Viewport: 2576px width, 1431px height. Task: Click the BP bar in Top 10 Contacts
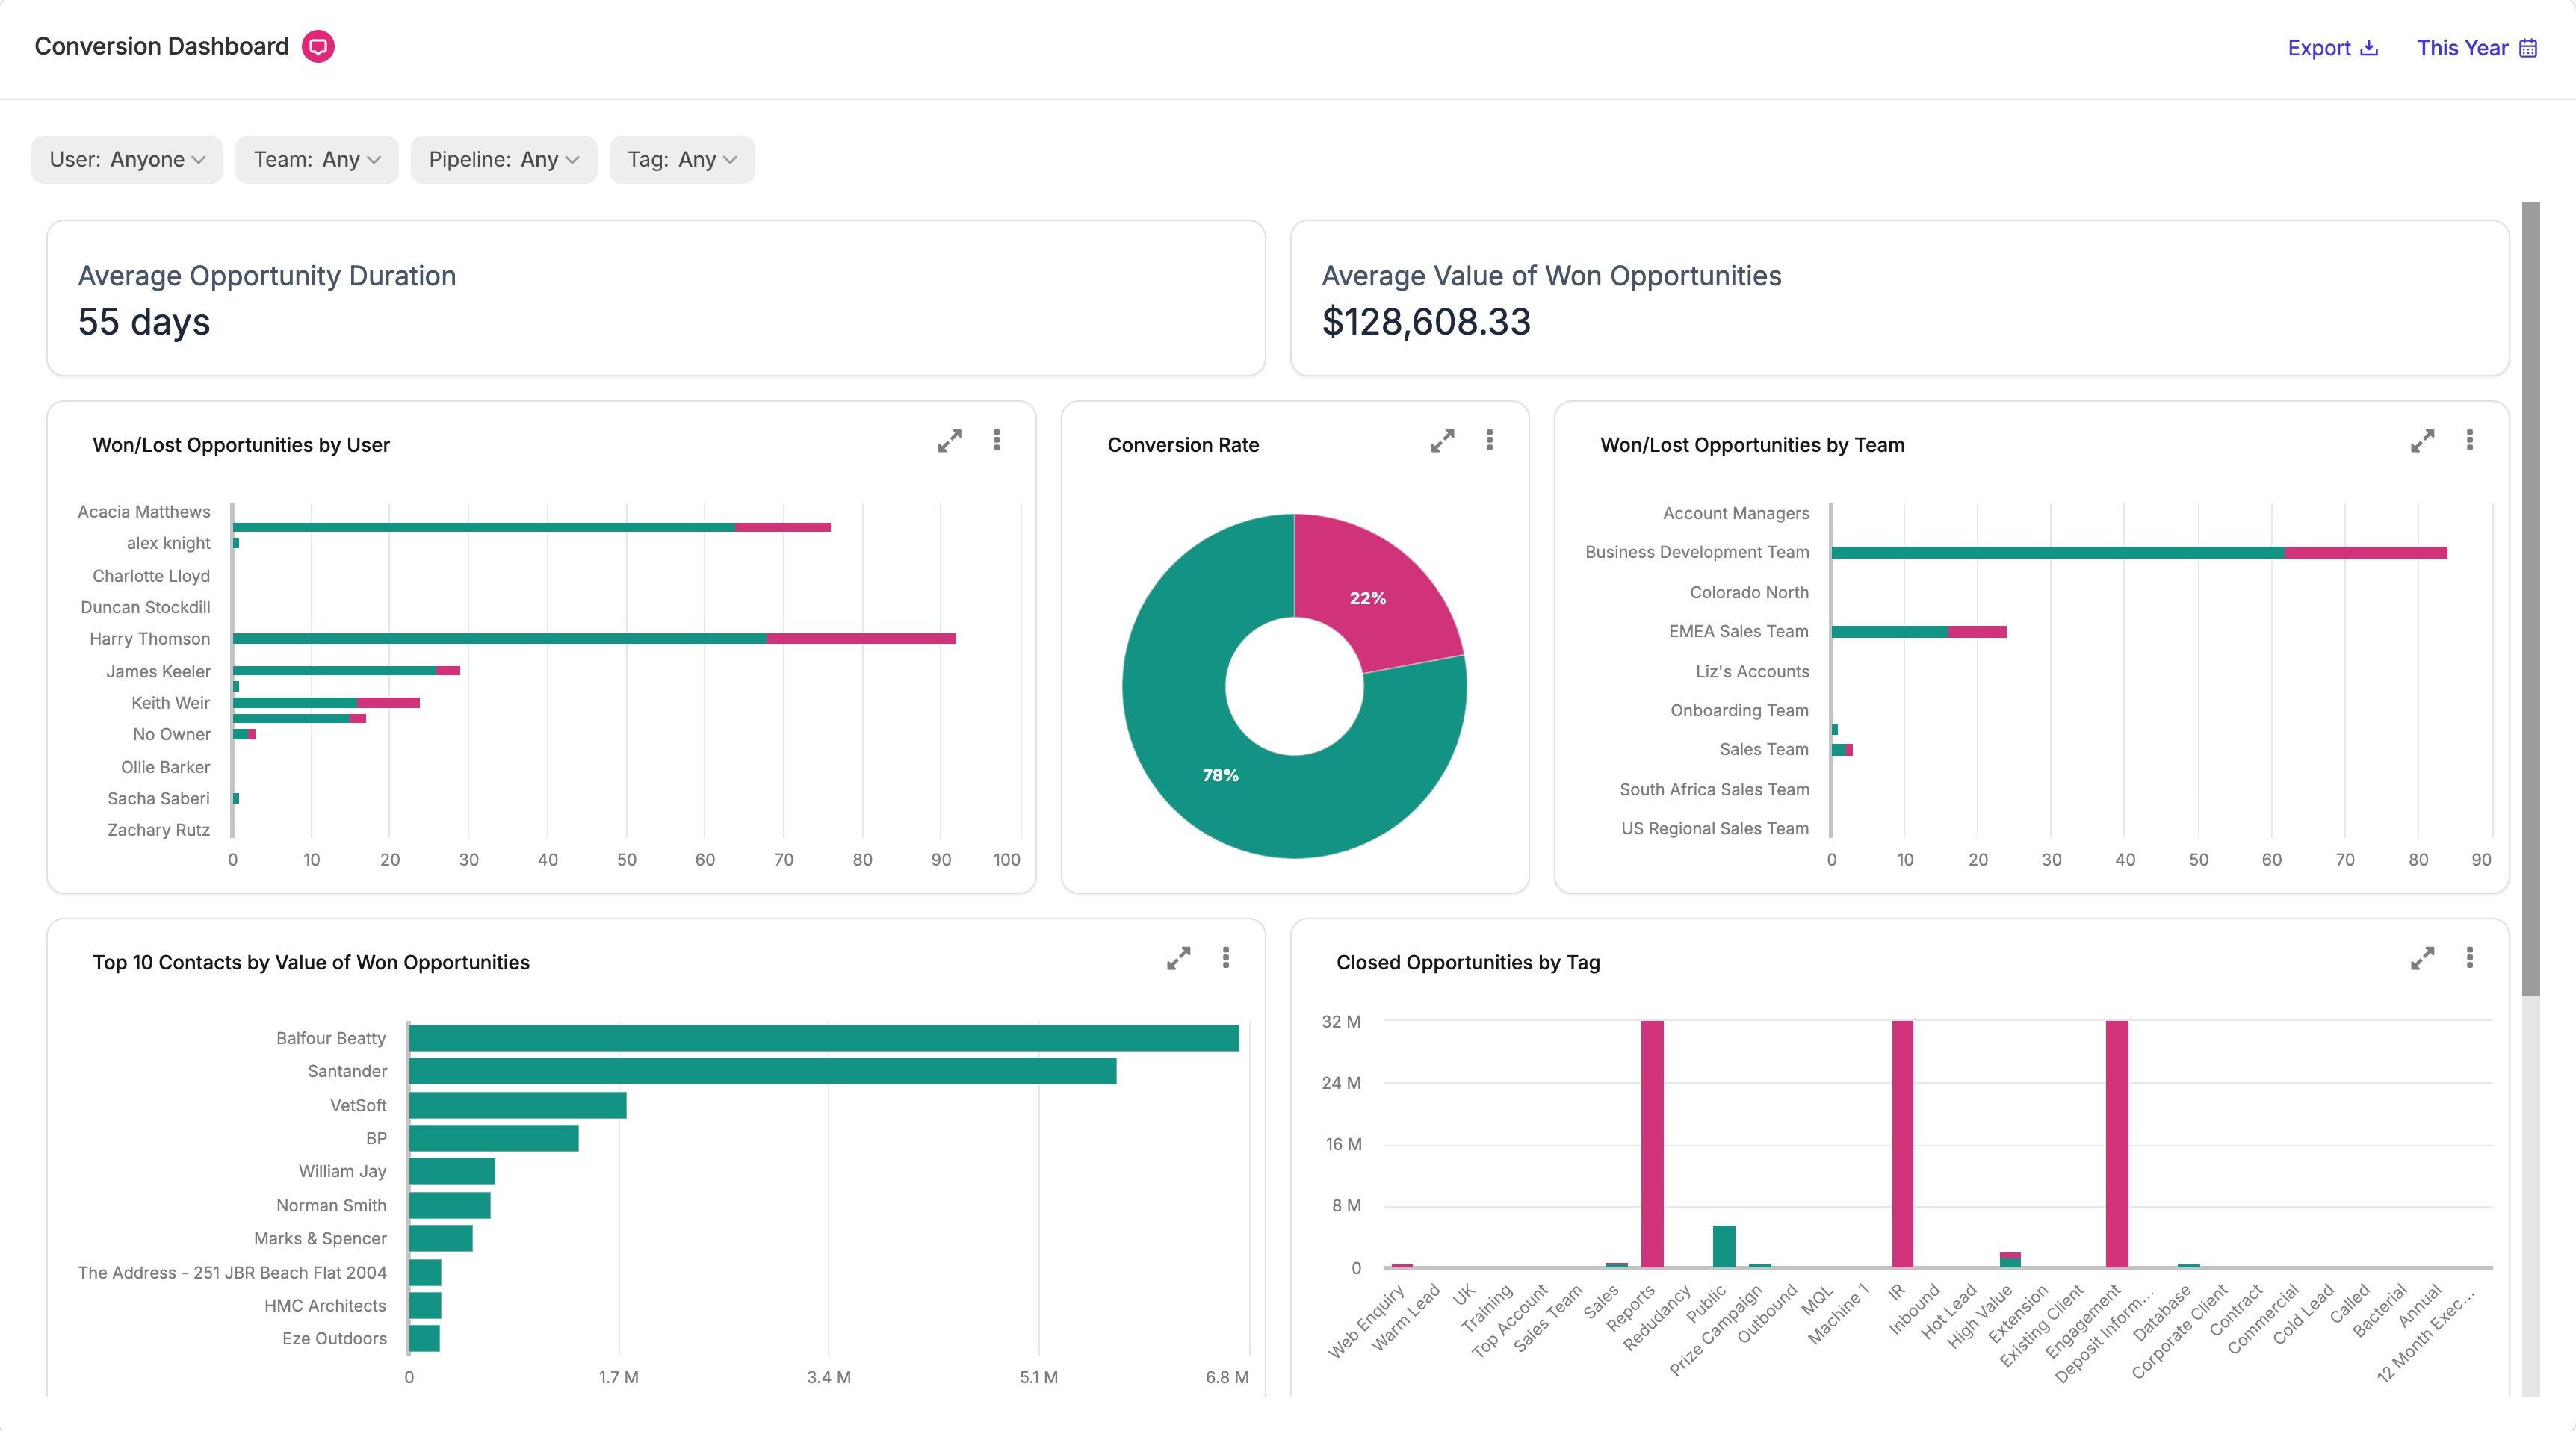(x=493, y=1138)
